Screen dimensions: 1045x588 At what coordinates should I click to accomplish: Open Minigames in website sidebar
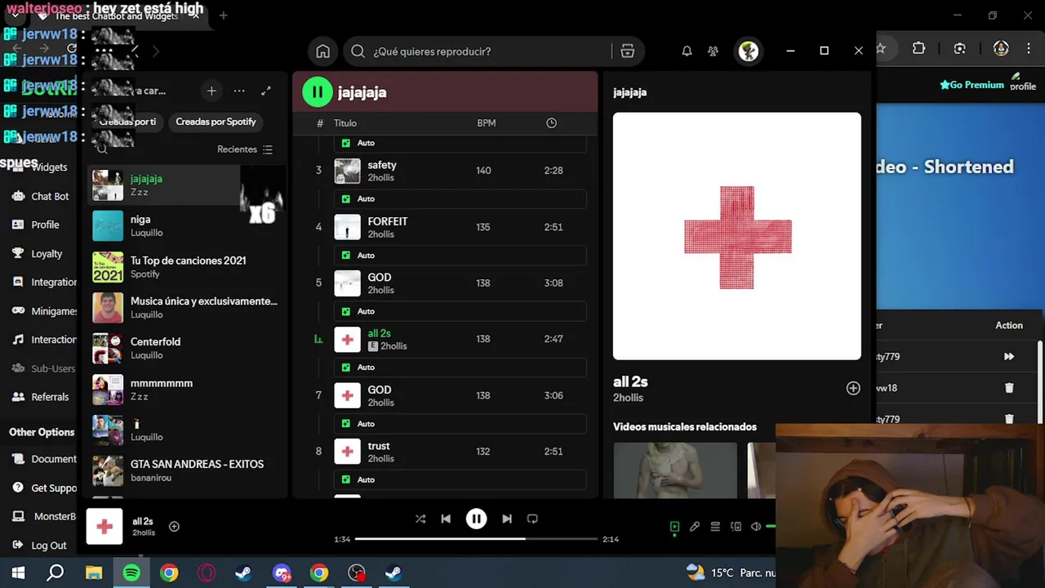pyautogui.click(x=45, y=311)
